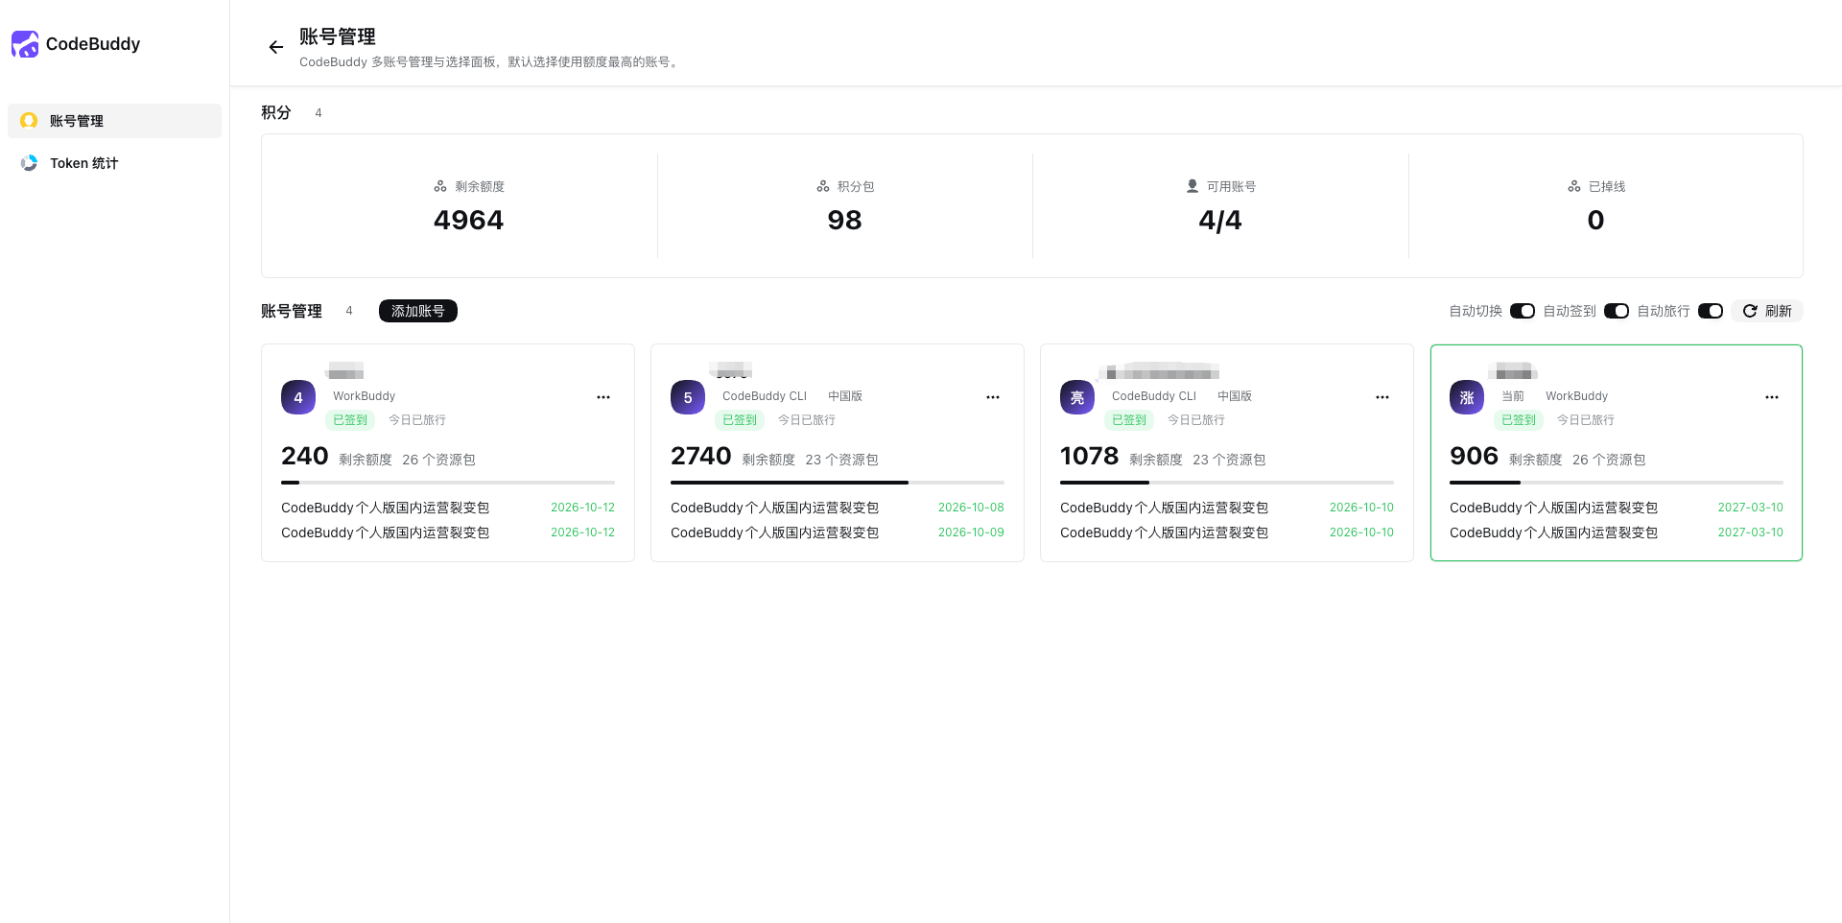Open more options on the 240 额度 card
1842x923 pixels.
[603, 397]
